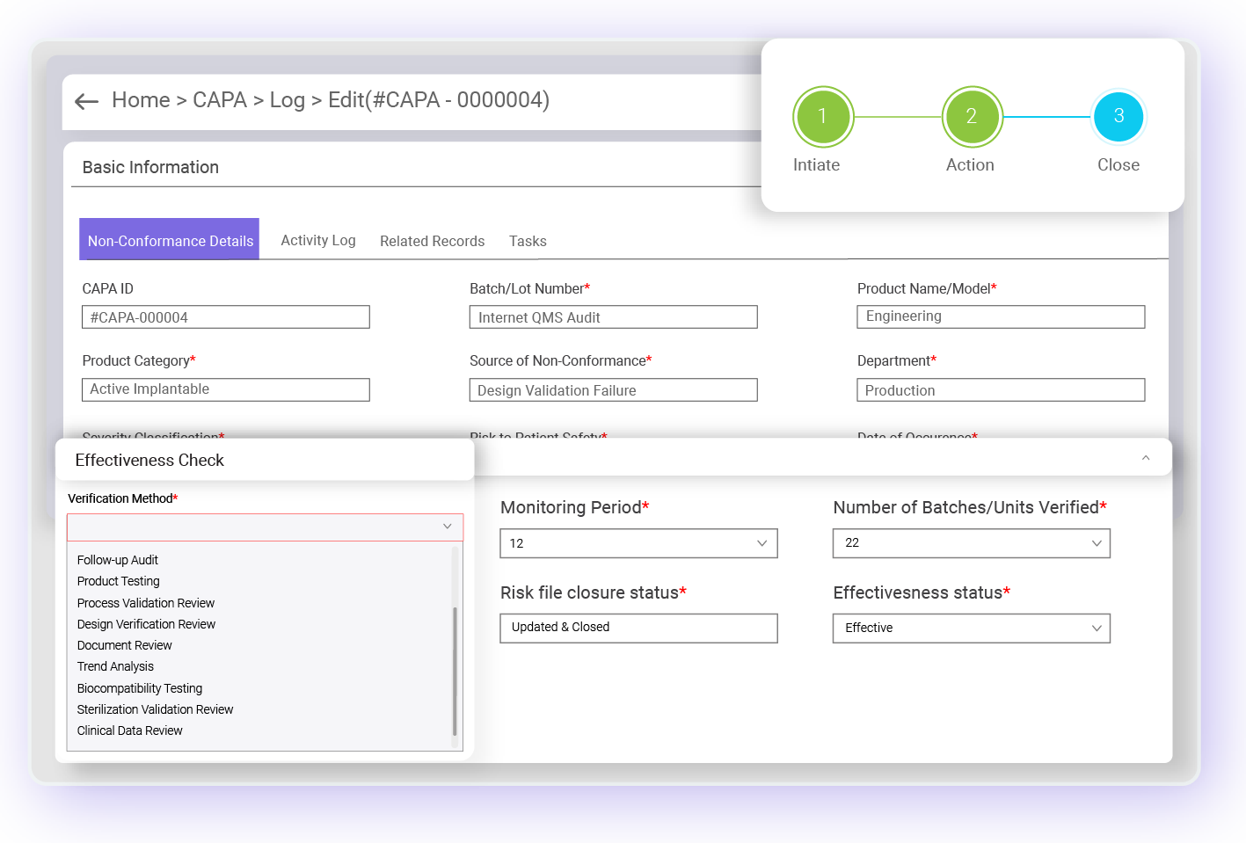
Task: Open the Verification Method dropdown
Action: tap(265, 527)
